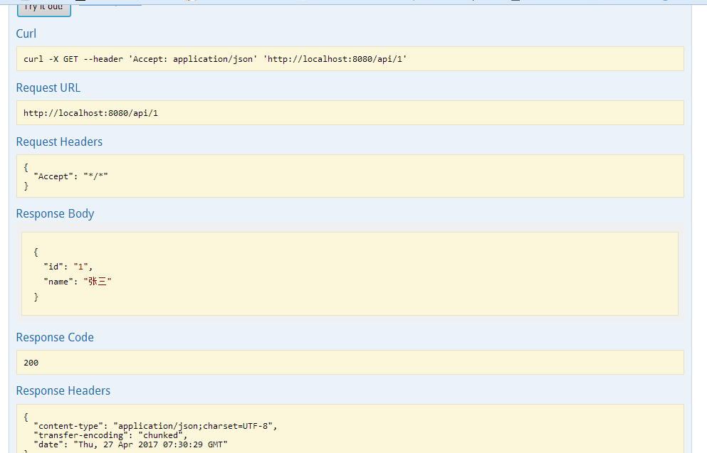707x453 pixels.
Task: Click the request URL http://localhost:8080/api/1
Action: tap(90, 113)
